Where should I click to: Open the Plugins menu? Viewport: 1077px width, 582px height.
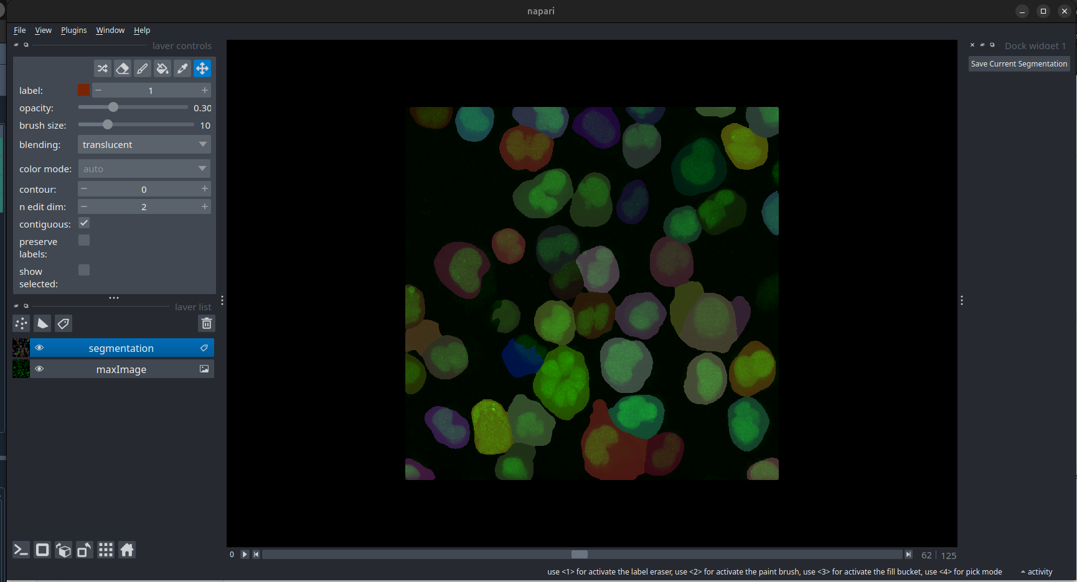[x=73, y=30]
